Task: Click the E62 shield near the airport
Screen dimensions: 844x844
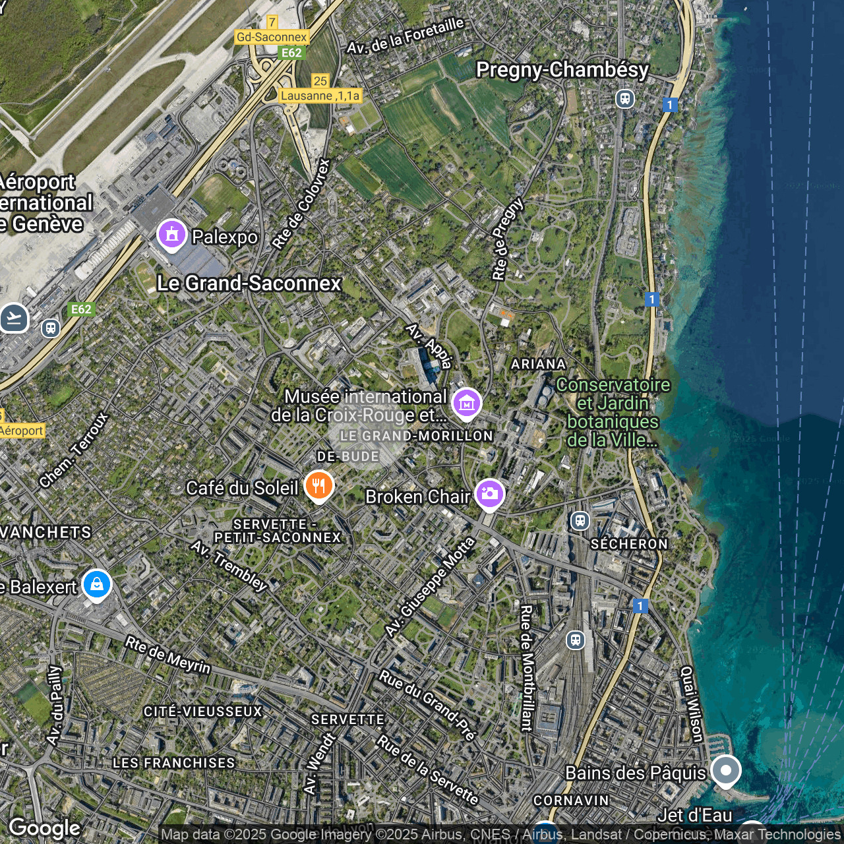Action: (x=82, y=309)
